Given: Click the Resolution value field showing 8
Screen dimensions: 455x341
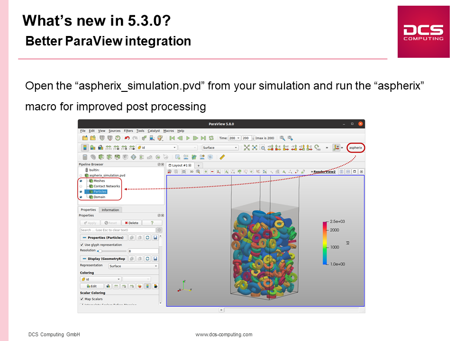Looking at the screenshot, I should click(143, 251).
